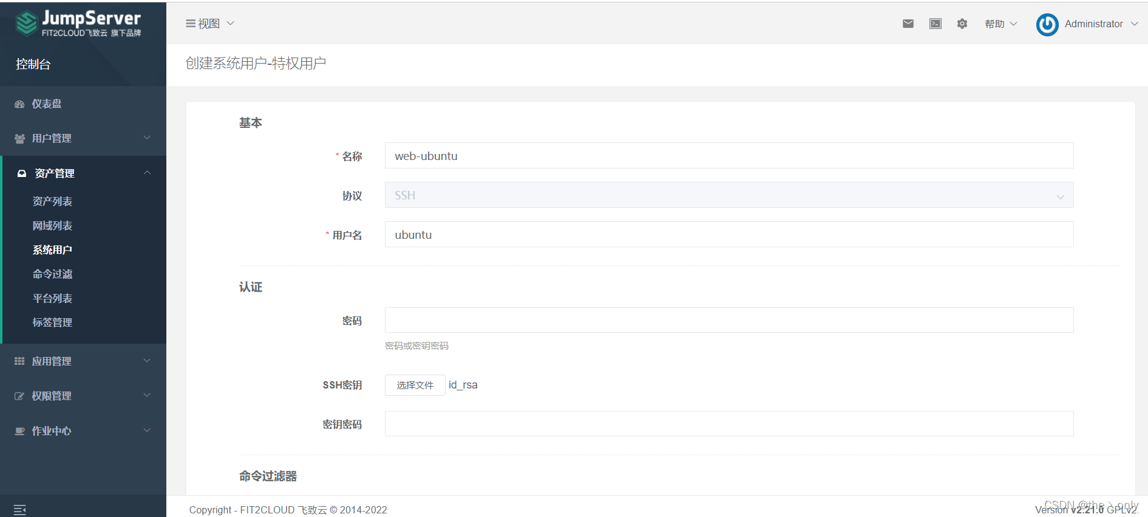The height and width of the screenshot is (517, 1148).
Task: Open the 视图 view switcher dropdown
Action: 209,24
